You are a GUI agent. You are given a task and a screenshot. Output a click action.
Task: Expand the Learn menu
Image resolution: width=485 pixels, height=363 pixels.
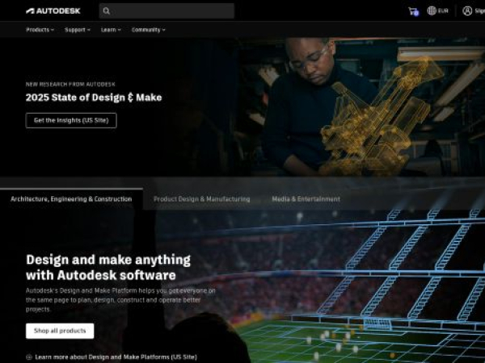(111, 30)
